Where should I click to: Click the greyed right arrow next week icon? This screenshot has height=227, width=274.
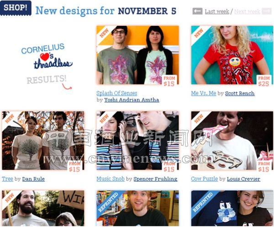point(267,11)
